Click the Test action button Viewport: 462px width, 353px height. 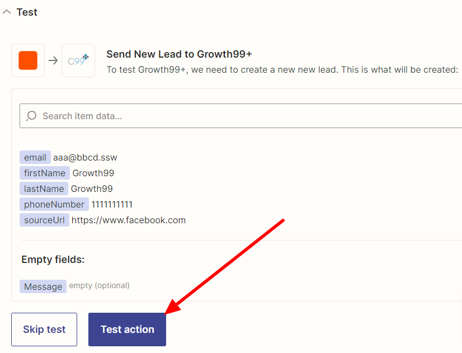coord(128,330)
